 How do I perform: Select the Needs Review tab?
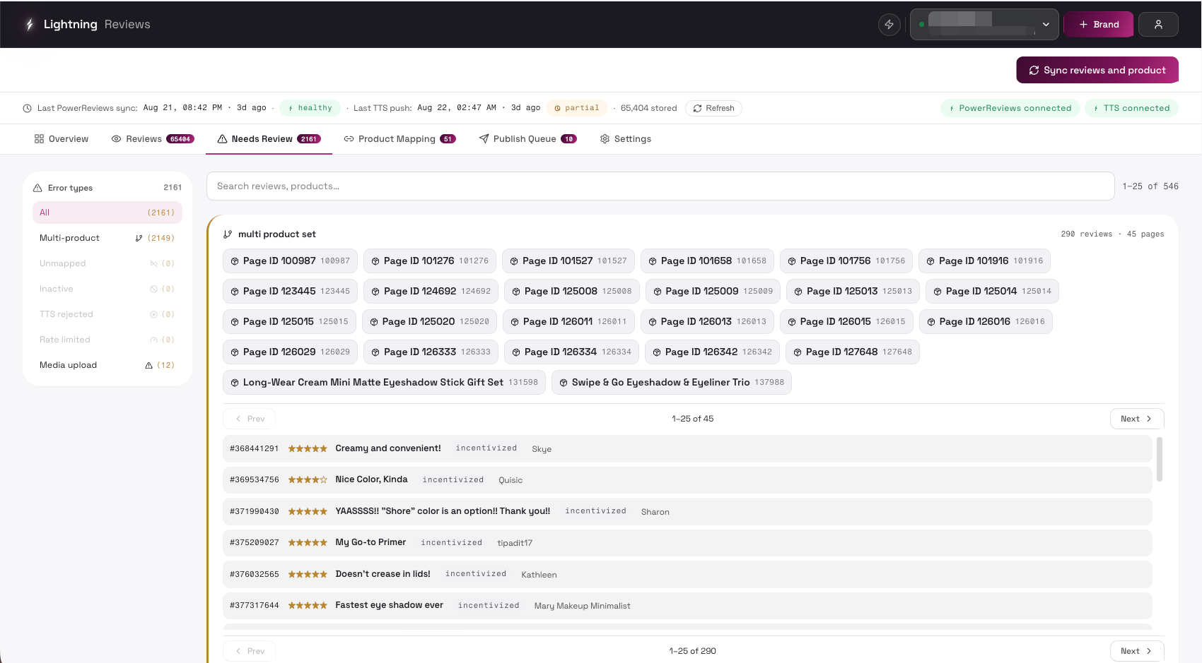pos(269,139)
